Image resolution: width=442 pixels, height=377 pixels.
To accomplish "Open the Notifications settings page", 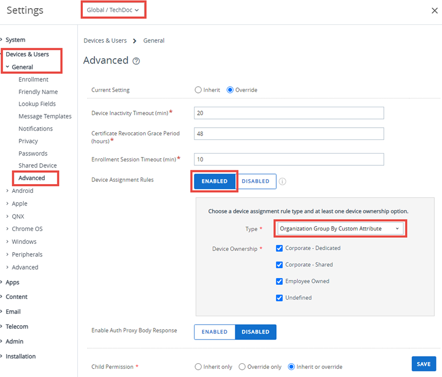I will [35, 129].
